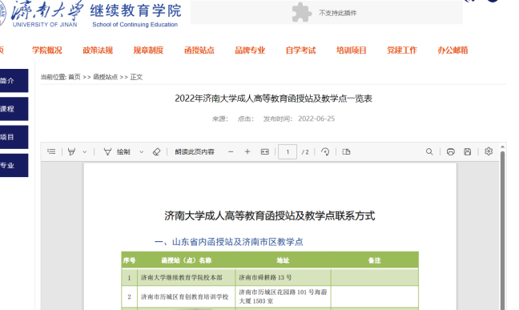The image size is (519, 310).
Task: Open the PDF table of contents icon
Action: 51,151
